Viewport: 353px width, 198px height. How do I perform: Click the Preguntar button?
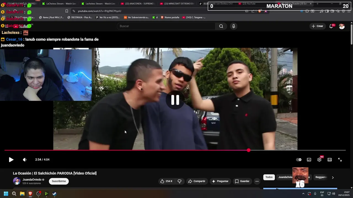(x=220, y=181)
